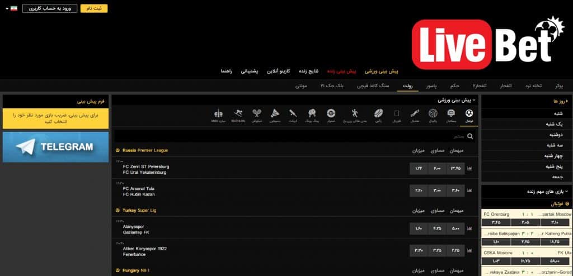Select the rugby (راگبی) sport icon

click(379, 113)
